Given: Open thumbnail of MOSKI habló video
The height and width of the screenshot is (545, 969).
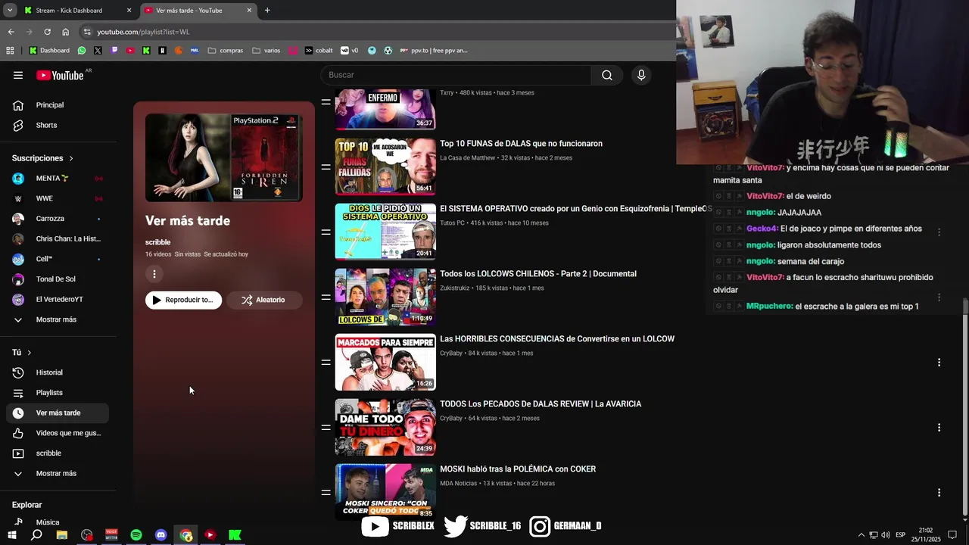Looking at the screenshot, I should (385, 492).
